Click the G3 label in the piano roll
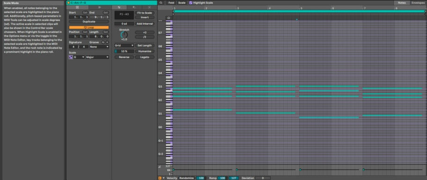427x180 pixels. pyautogui.click(x=161, y=87)
